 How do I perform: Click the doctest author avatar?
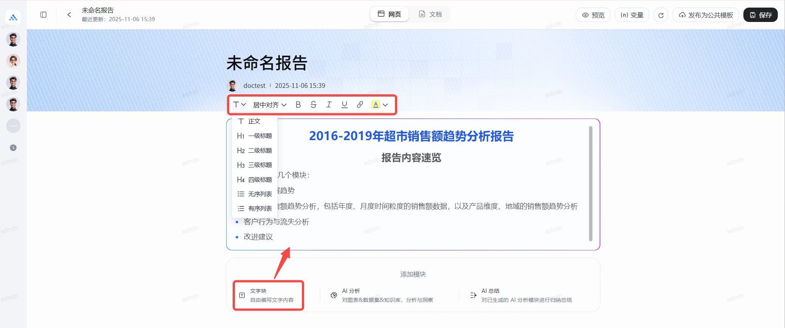tap(232, 86)
